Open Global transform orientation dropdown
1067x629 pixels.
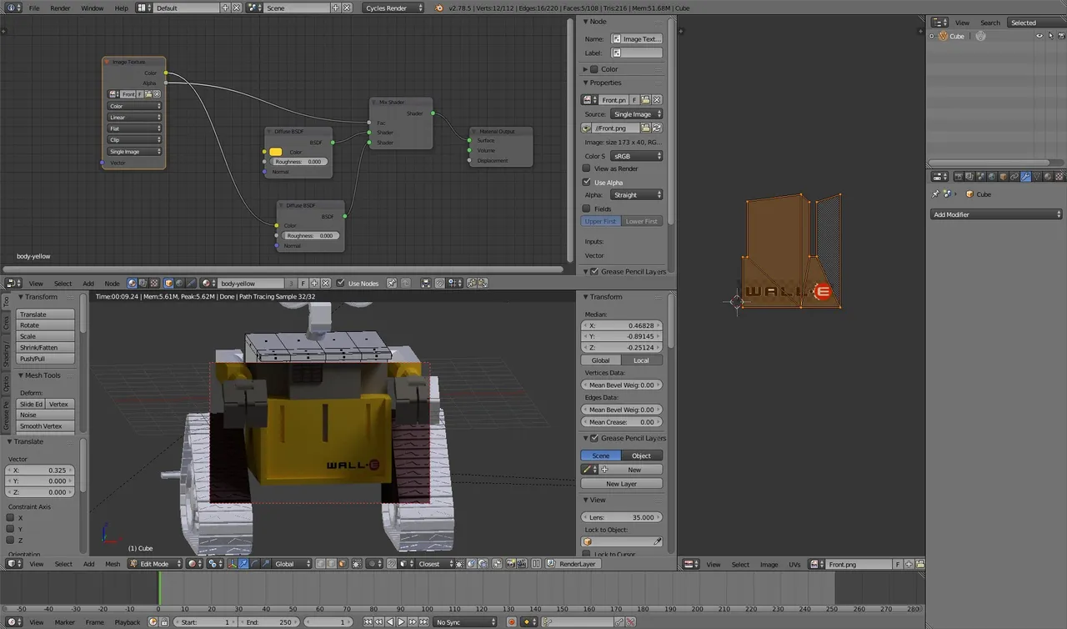coord(290,564)
